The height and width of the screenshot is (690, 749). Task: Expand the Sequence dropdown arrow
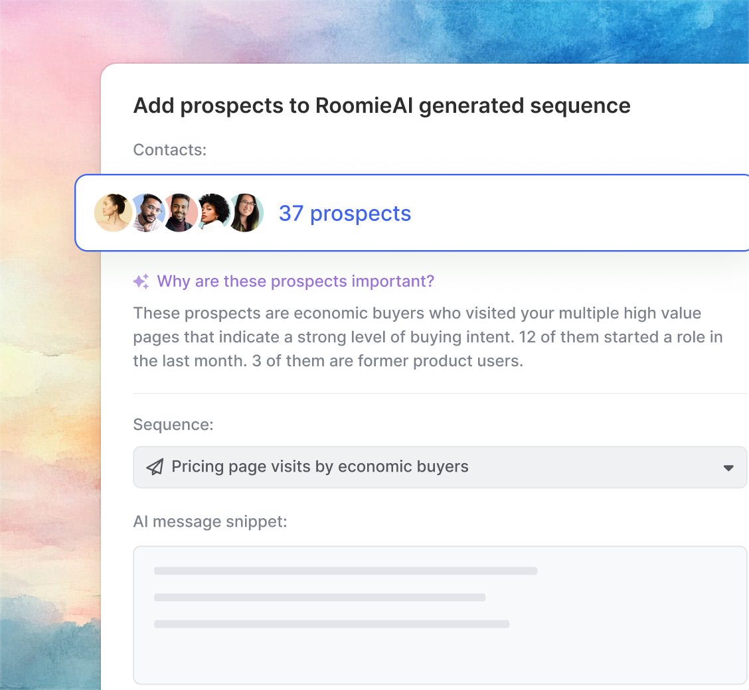pos(728,468)
